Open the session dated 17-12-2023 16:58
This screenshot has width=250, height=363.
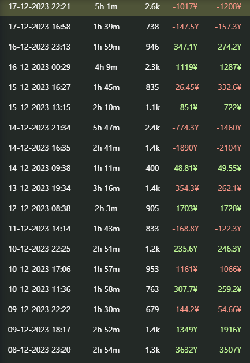[125, 27]
